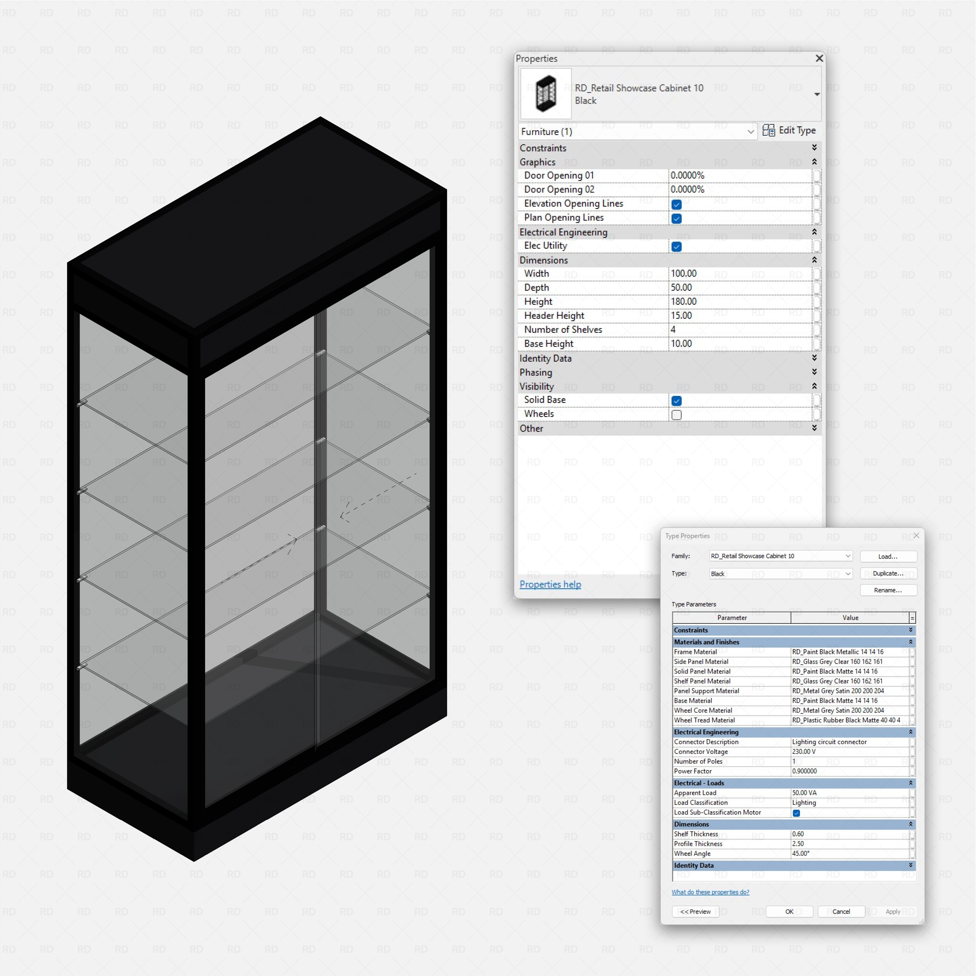Expand Identity Data in Type Properties

[910, 865]
